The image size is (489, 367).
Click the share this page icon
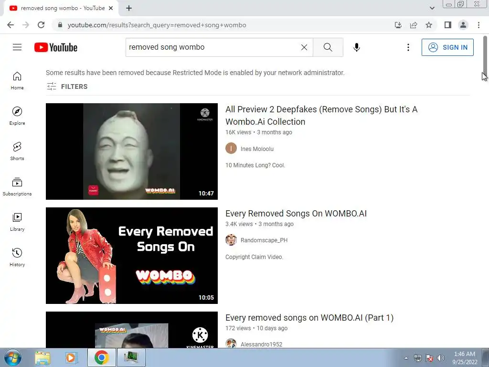pos(414,25)
